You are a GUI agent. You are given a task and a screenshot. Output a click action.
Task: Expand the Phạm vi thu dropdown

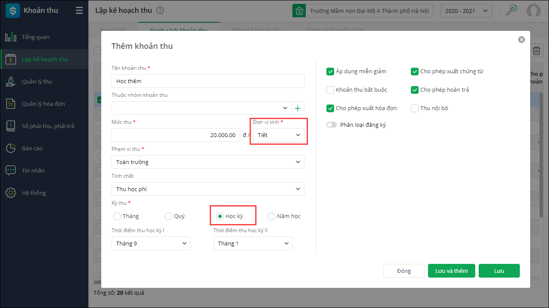pyautogui.click(x=208, y=162)
